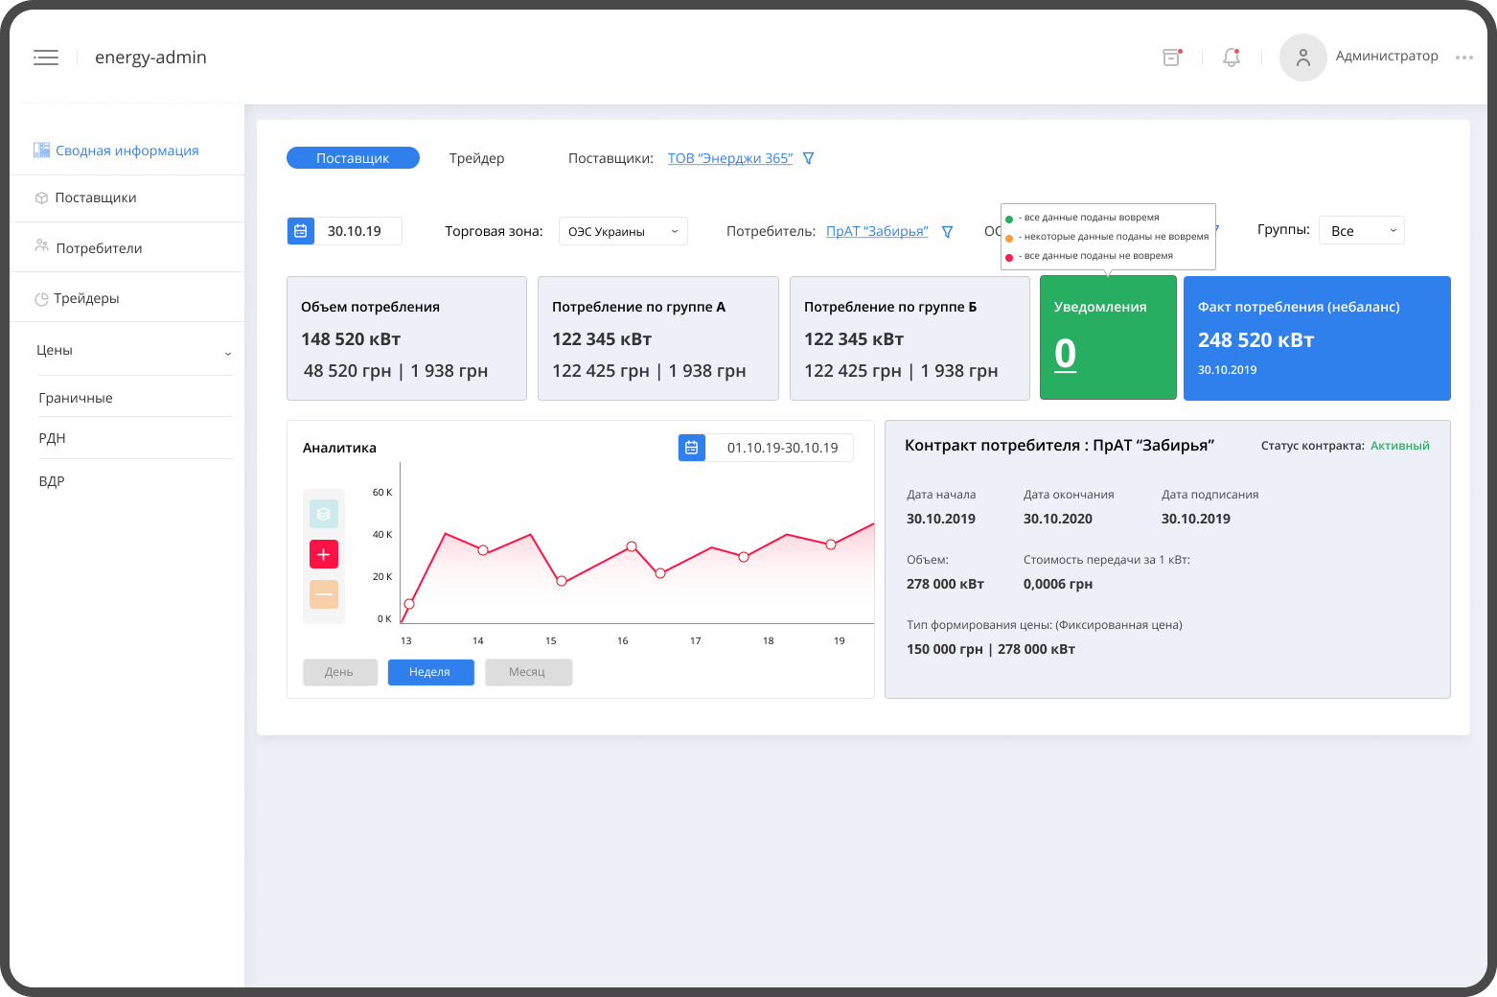Open the hamburger menu
The width and height of the screenshot is (1497, 997).
(46, 58)
